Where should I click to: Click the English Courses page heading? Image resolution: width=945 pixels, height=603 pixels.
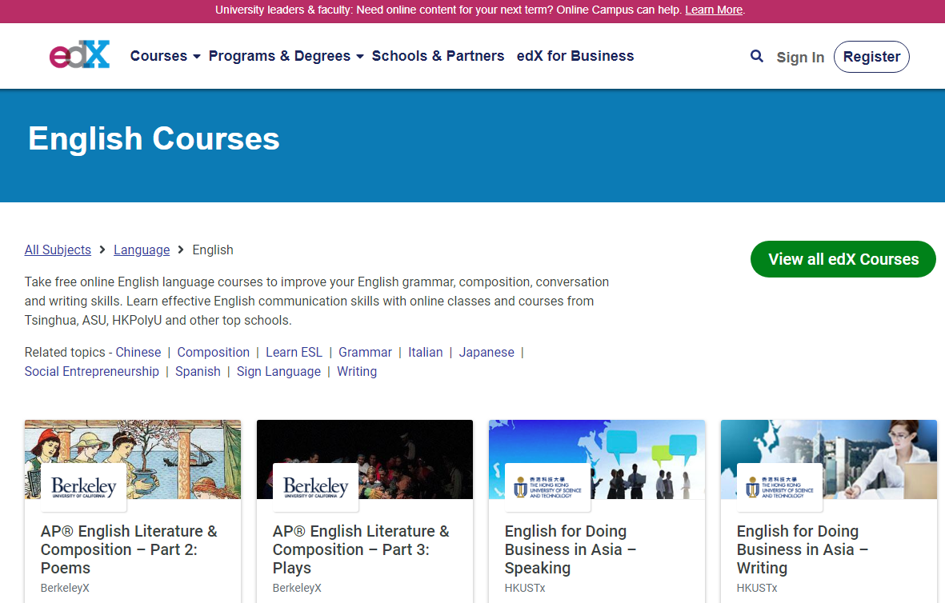[x=154, y=138]
